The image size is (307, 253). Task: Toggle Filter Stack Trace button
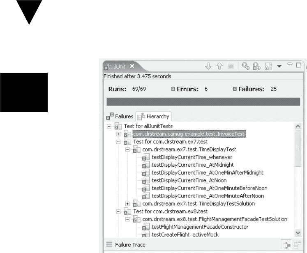(286, 245)
